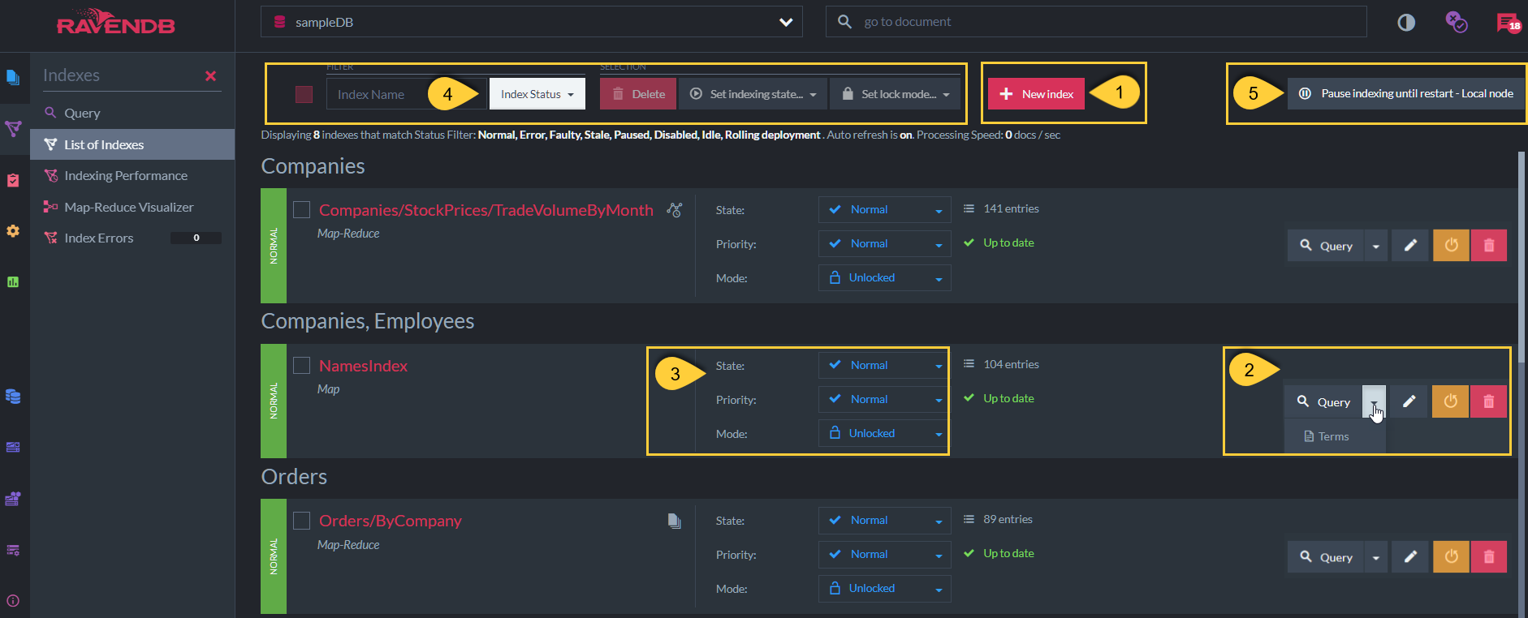Viewport: 1528px width, 618px height.
Task: Open the Indexes sidebar icon
Action: (x=13, y=128)
